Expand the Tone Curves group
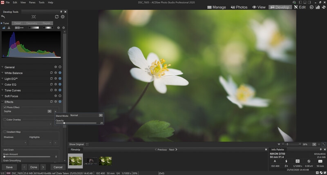The width and height of the screenshot is (327, 175). (x=2, y=90)
